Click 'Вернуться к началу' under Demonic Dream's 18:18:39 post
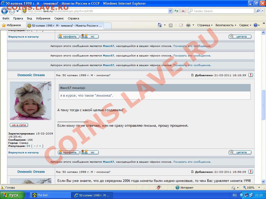This screenshot has width=266, height=199. 24,153
